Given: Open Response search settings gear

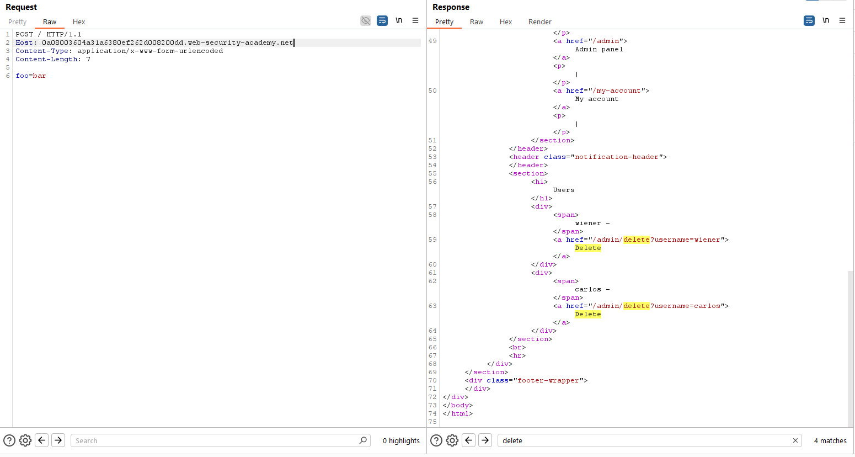Looking at the screenshot, I should click(x=452, y=440).
